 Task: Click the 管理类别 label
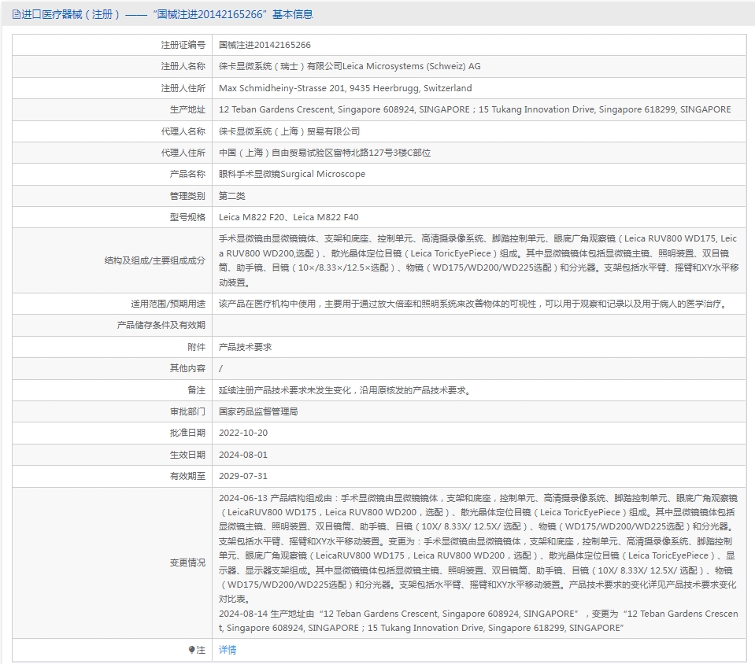point(187,196)
